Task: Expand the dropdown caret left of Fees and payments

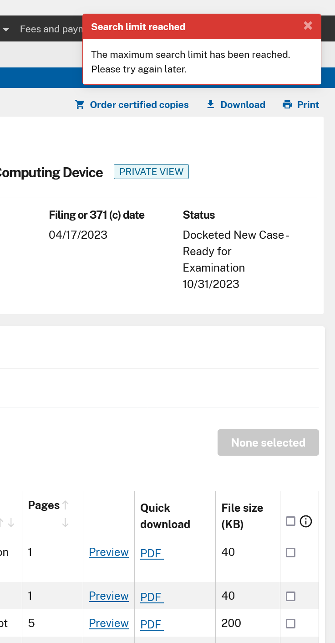Action: [x=6, y=30]
